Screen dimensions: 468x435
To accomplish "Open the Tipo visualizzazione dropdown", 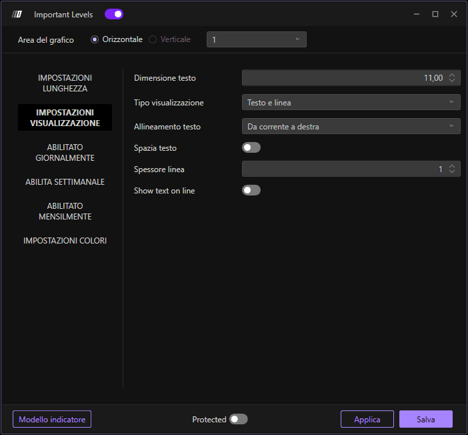I will (x=351, y=102).
